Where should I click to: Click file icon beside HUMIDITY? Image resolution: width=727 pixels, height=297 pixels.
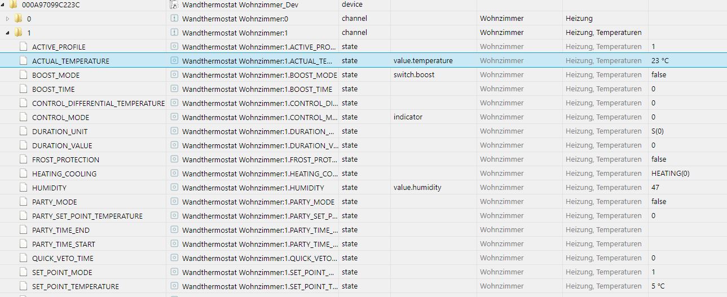click(x=23, y=188)
